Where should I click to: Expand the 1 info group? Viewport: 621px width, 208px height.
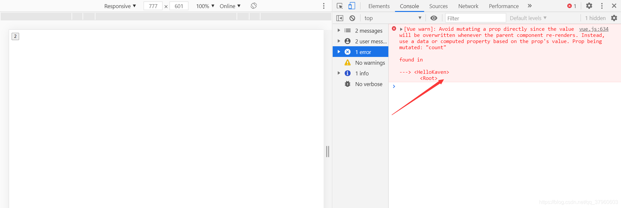click(339, 73)
